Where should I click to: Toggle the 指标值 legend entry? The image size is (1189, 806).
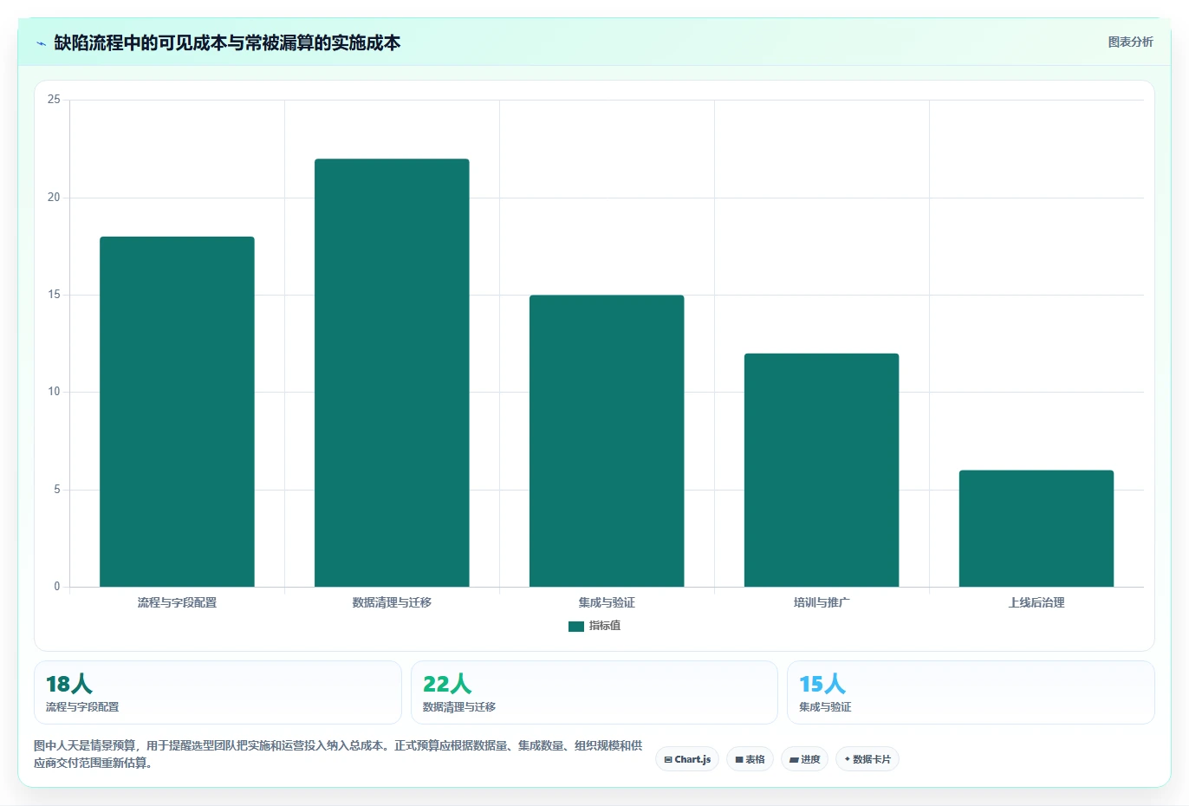594,626
